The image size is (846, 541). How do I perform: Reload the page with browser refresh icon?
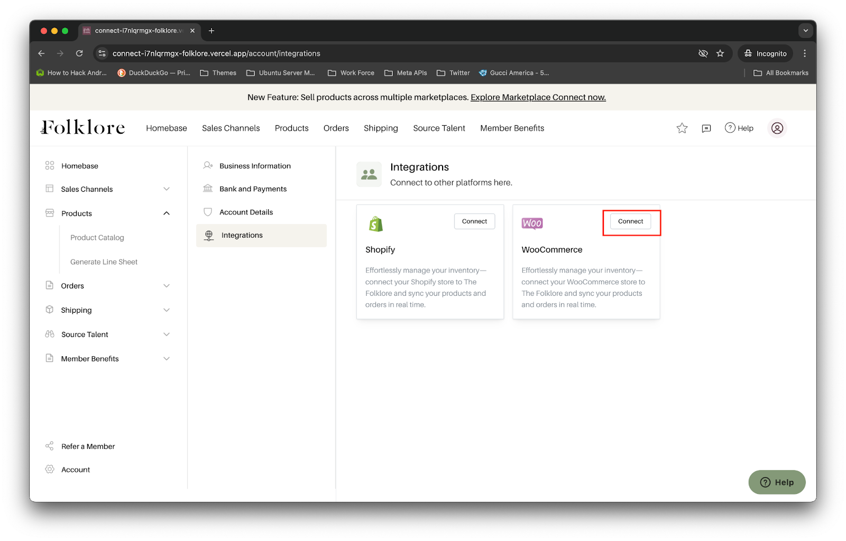tap(79, 53)
